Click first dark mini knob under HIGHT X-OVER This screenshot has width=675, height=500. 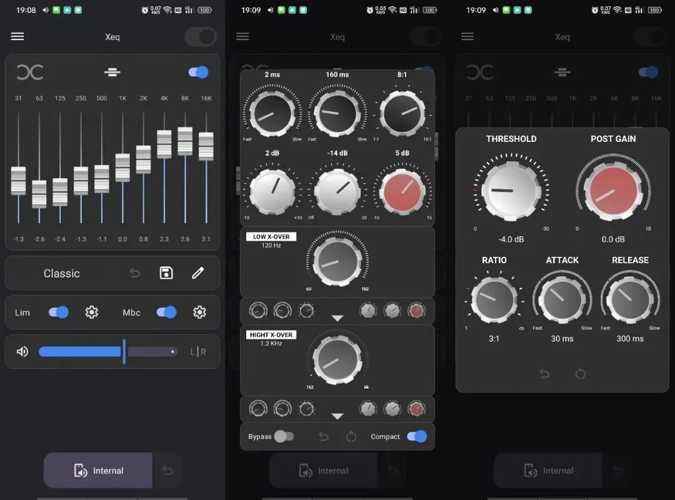[258, 409]
